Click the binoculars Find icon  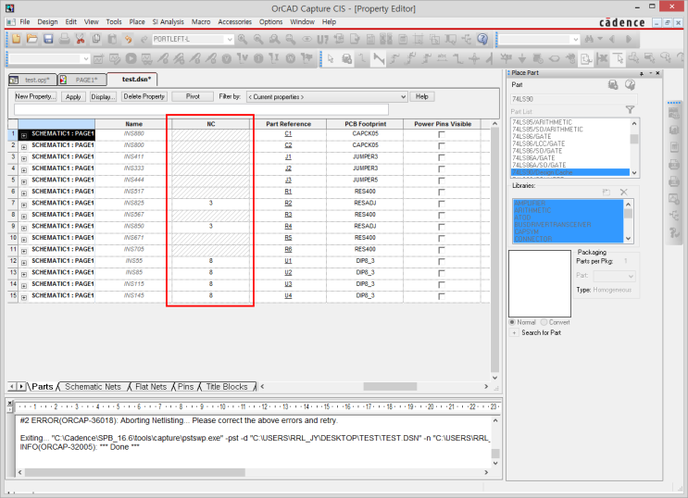point(589,39)
